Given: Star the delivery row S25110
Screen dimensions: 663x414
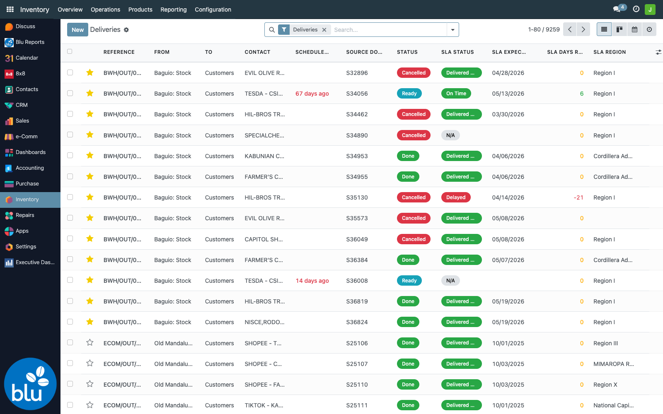Looking at the screenshot, I should pyautogui.click(x=90, y=384).
